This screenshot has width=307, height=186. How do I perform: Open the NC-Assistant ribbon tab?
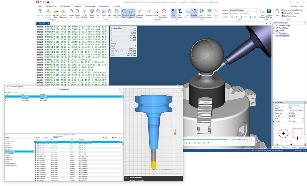[65, 6]
